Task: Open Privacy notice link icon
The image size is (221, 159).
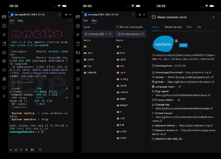Action: click(179, 100)
